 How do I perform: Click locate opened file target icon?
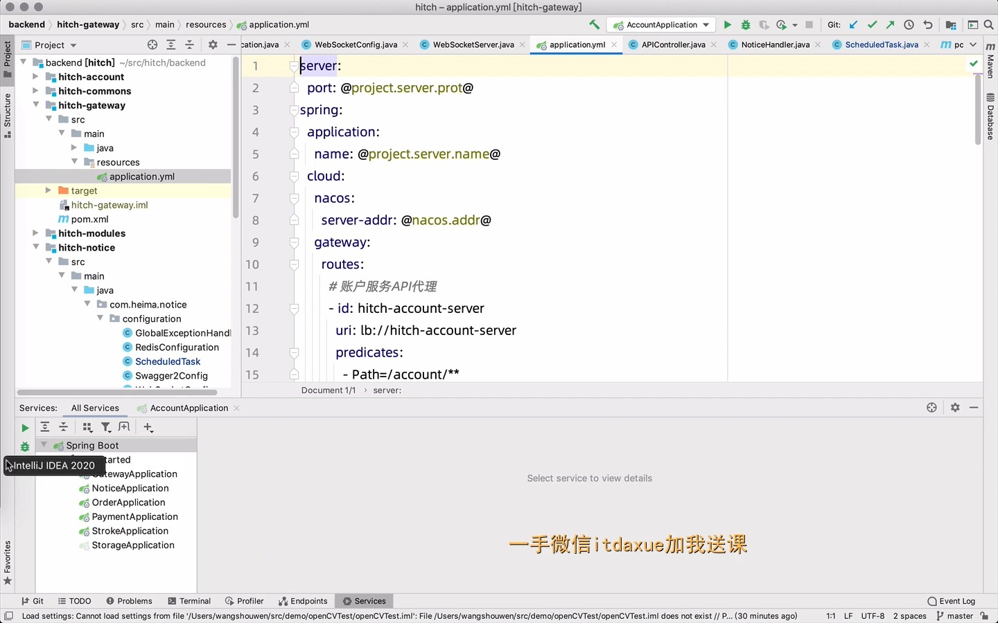152,44
